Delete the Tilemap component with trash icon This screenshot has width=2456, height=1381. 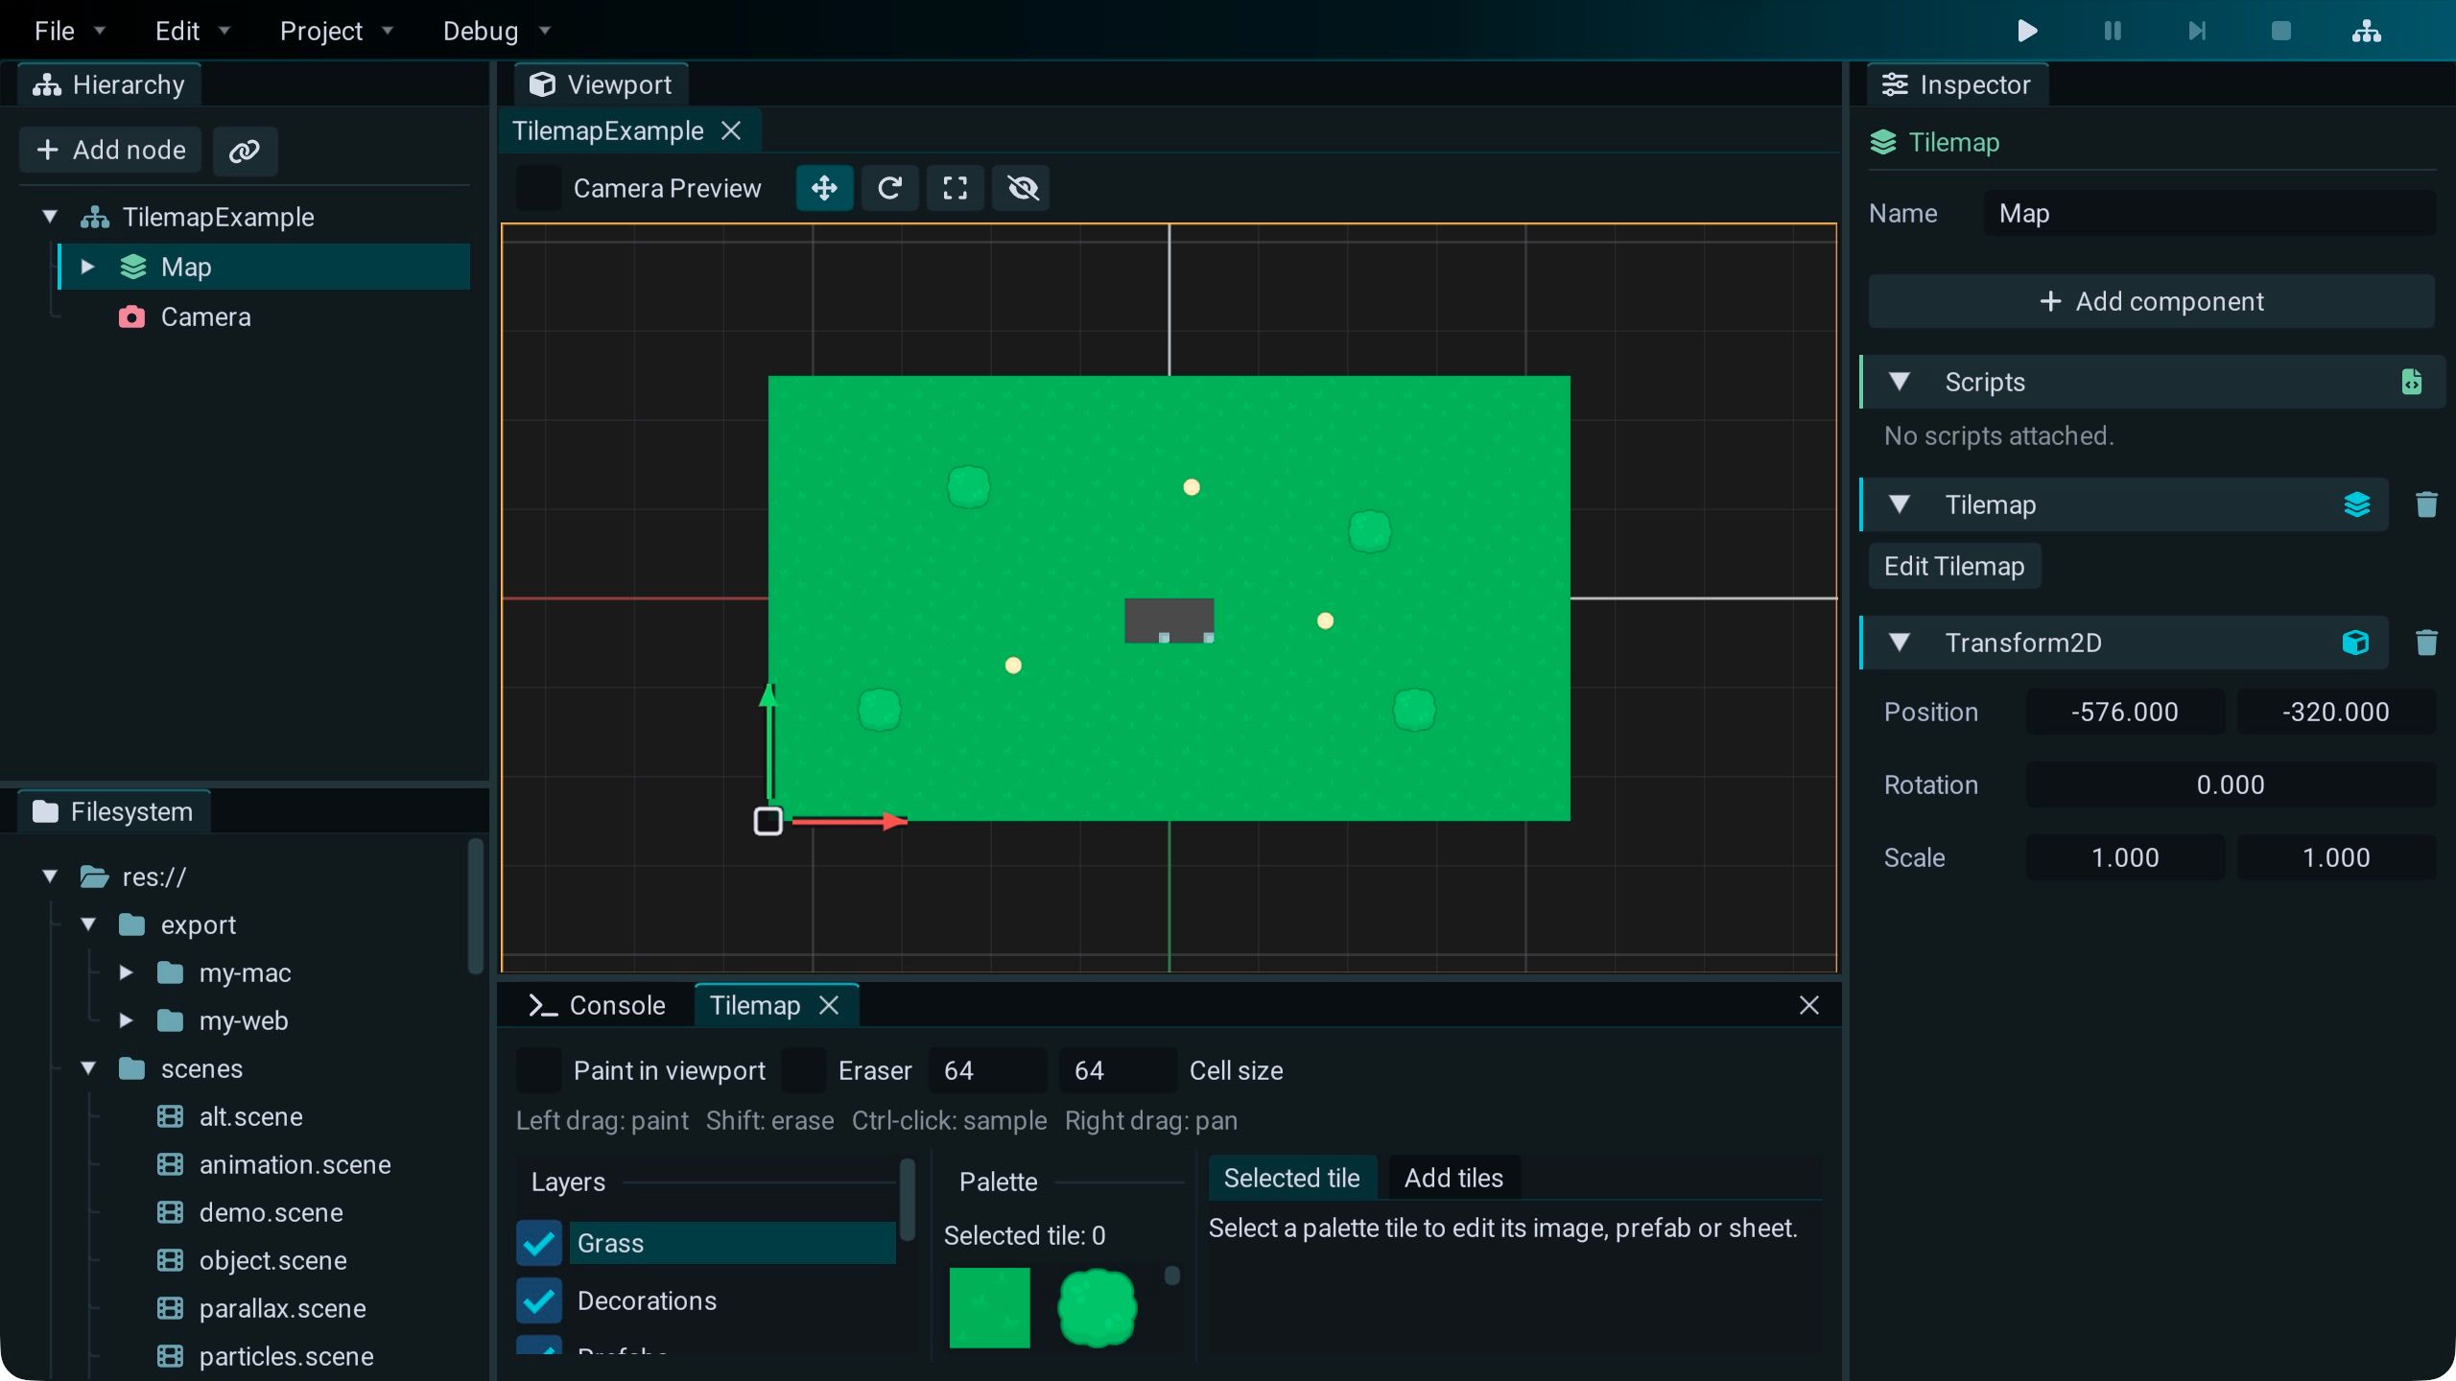tap(2426, 504)
